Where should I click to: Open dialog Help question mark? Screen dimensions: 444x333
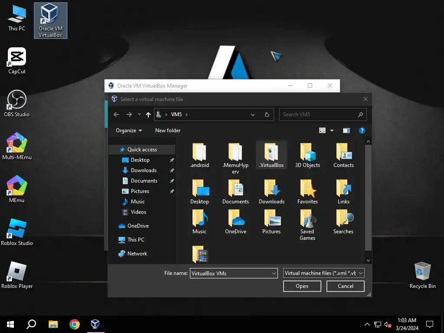362,131
